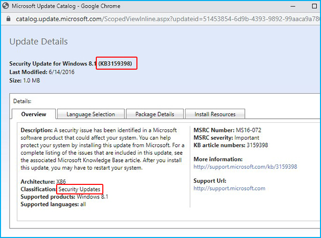Click the KB article numbers 3159398 value
Screen dimensions: 321x238
(257, 145)
